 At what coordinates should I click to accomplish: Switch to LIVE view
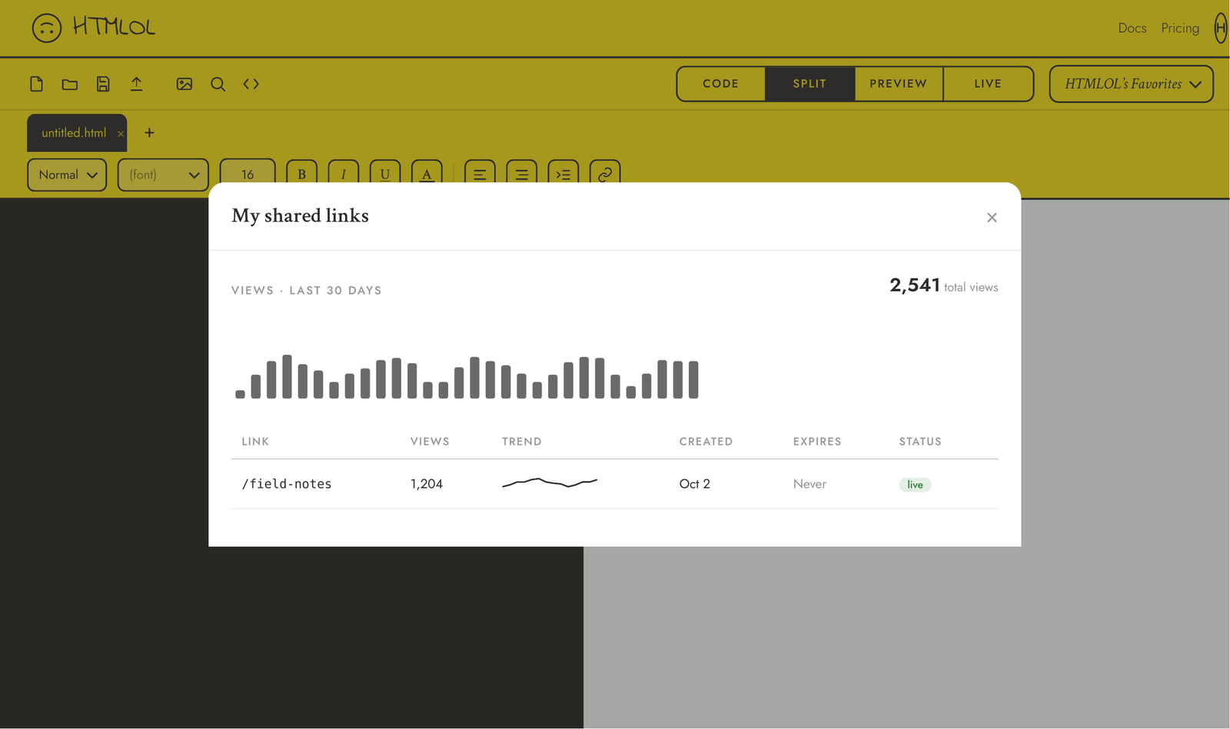[x=988, y=84]
